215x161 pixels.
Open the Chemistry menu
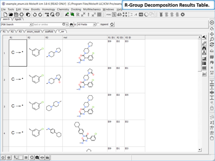tap(63, 9)
